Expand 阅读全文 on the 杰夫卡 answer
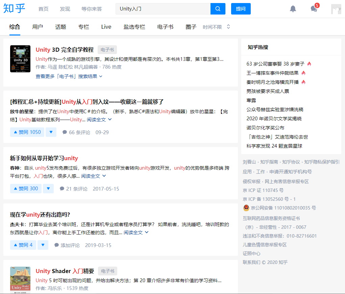 (136, 232)
